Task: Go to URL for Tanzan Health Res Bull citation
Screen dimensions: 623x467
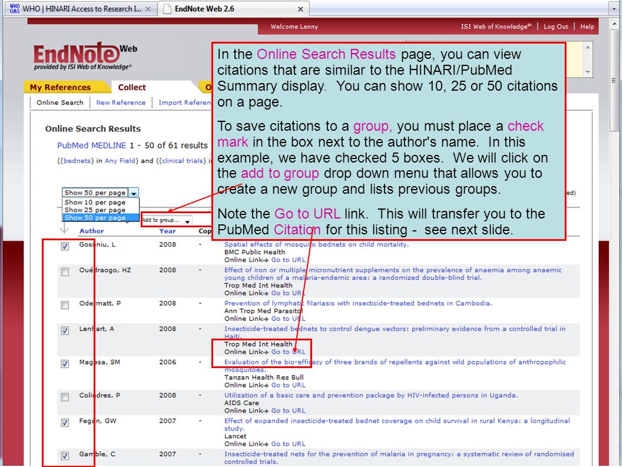Action: tap(289, 385)
